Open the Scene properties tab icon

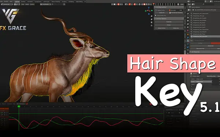point(188,27)
